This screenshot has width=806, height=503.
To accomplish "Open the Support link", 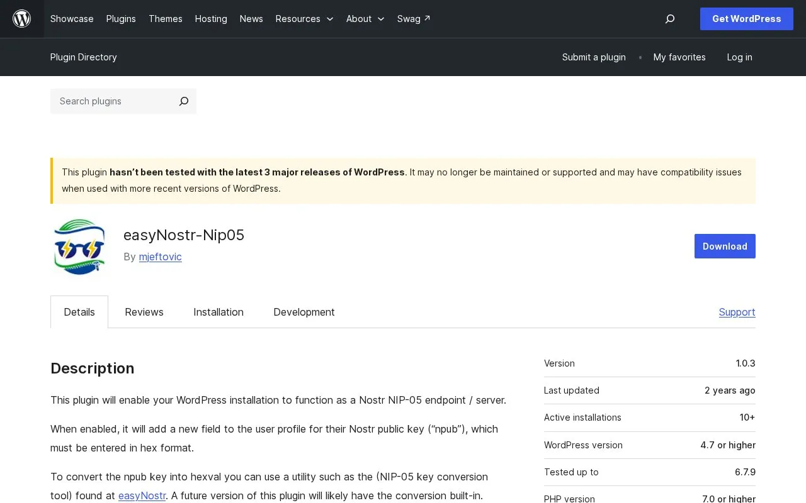I will click(737, 312).
